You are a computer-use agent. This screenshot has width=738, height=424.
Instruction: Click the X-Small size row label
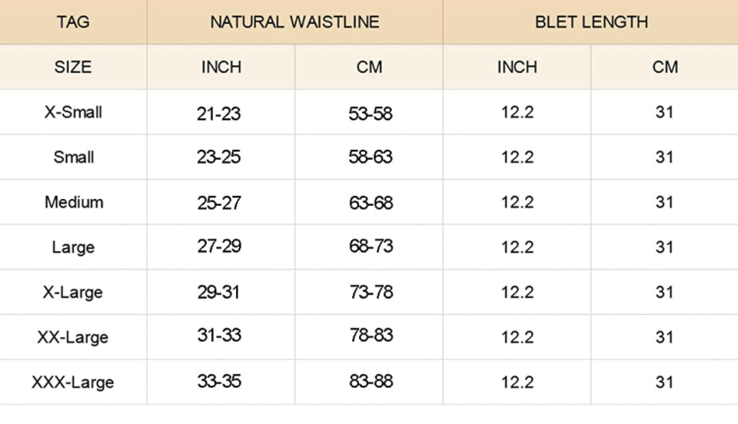click(73, 112)
